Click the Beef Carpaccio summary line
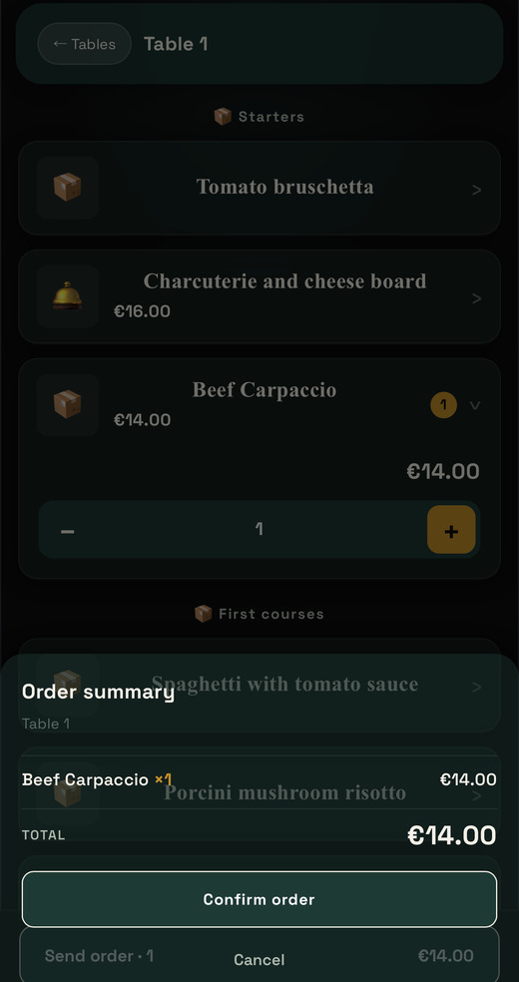The height and width of the screenshot is (982, 519). 259,779
